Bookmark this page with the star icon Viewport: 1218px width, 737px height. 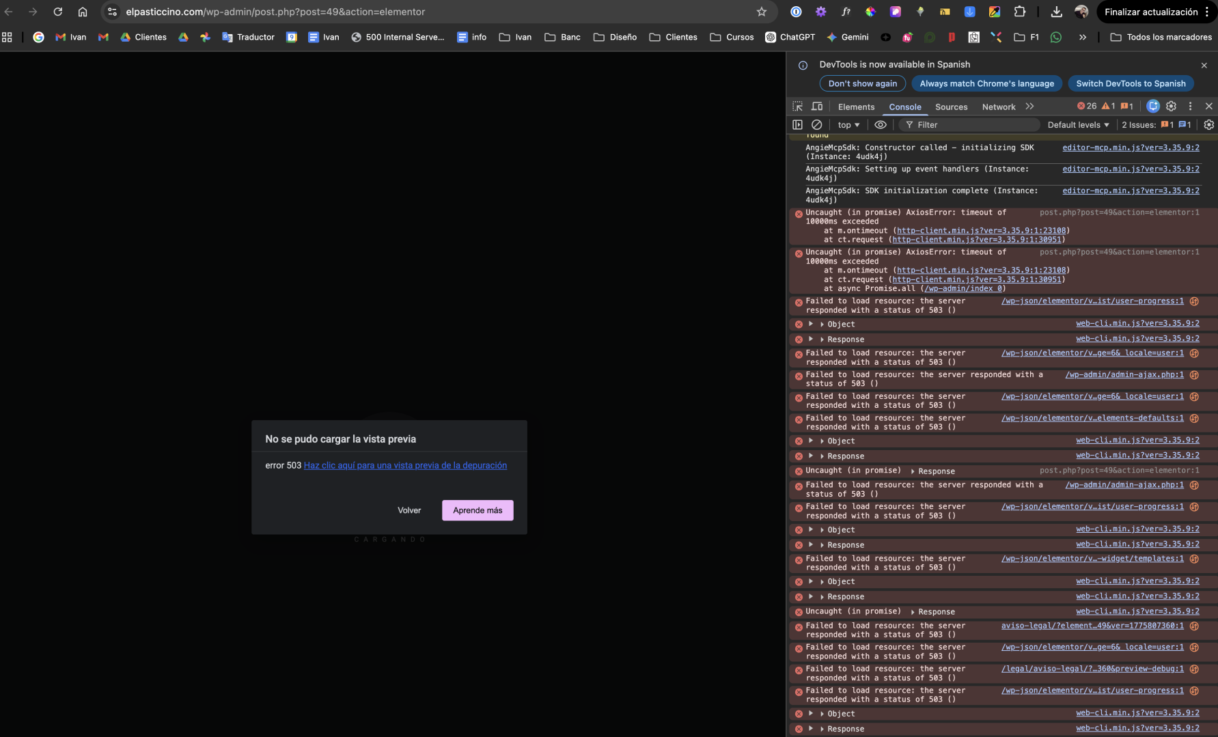[762, 12]
